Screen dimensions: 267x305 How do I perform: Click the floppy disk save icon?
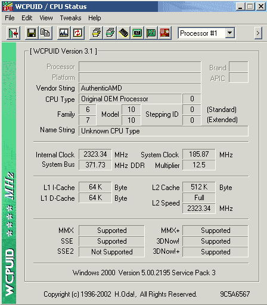[32, 33]
